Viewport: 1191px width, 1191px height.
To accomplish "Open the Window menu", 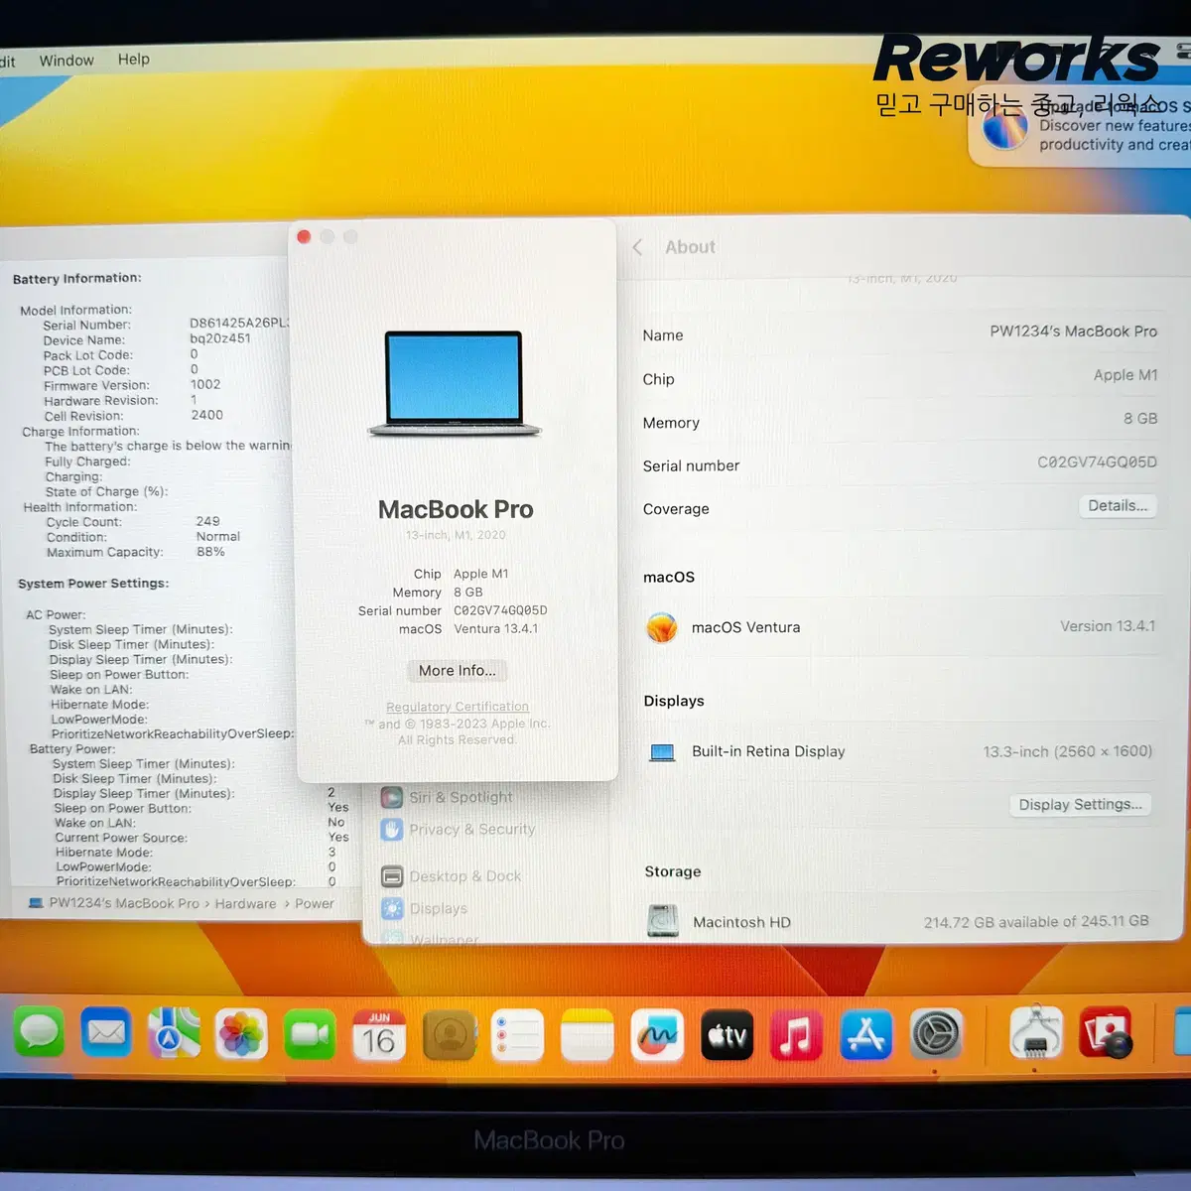I will [66, 61].
